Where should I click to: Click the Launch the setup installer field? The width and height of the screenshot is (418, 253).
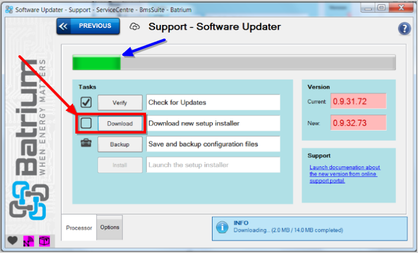pyautogui.click(x=213, y=165)
